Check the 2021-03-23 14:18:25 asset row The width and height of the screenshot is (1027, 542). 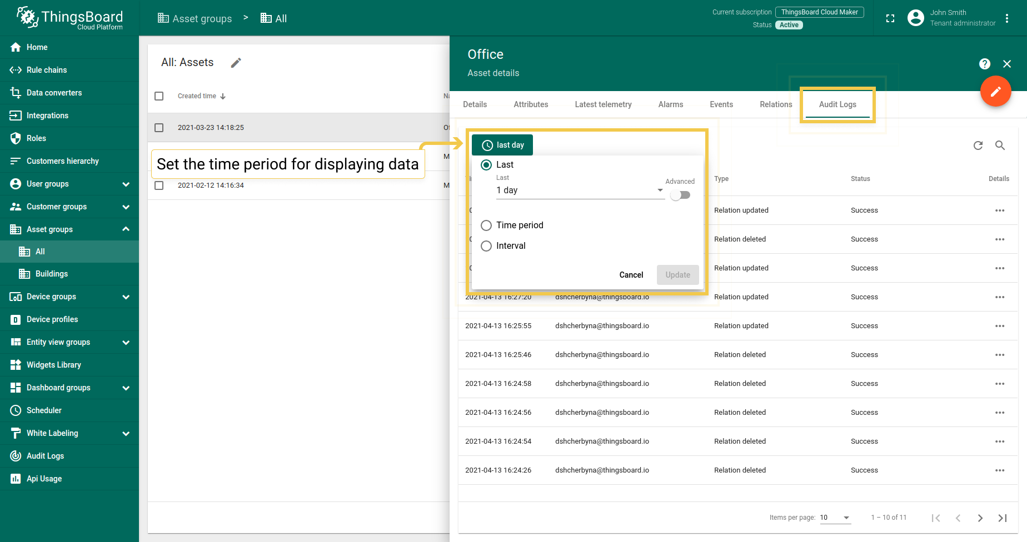coord(159,128)
